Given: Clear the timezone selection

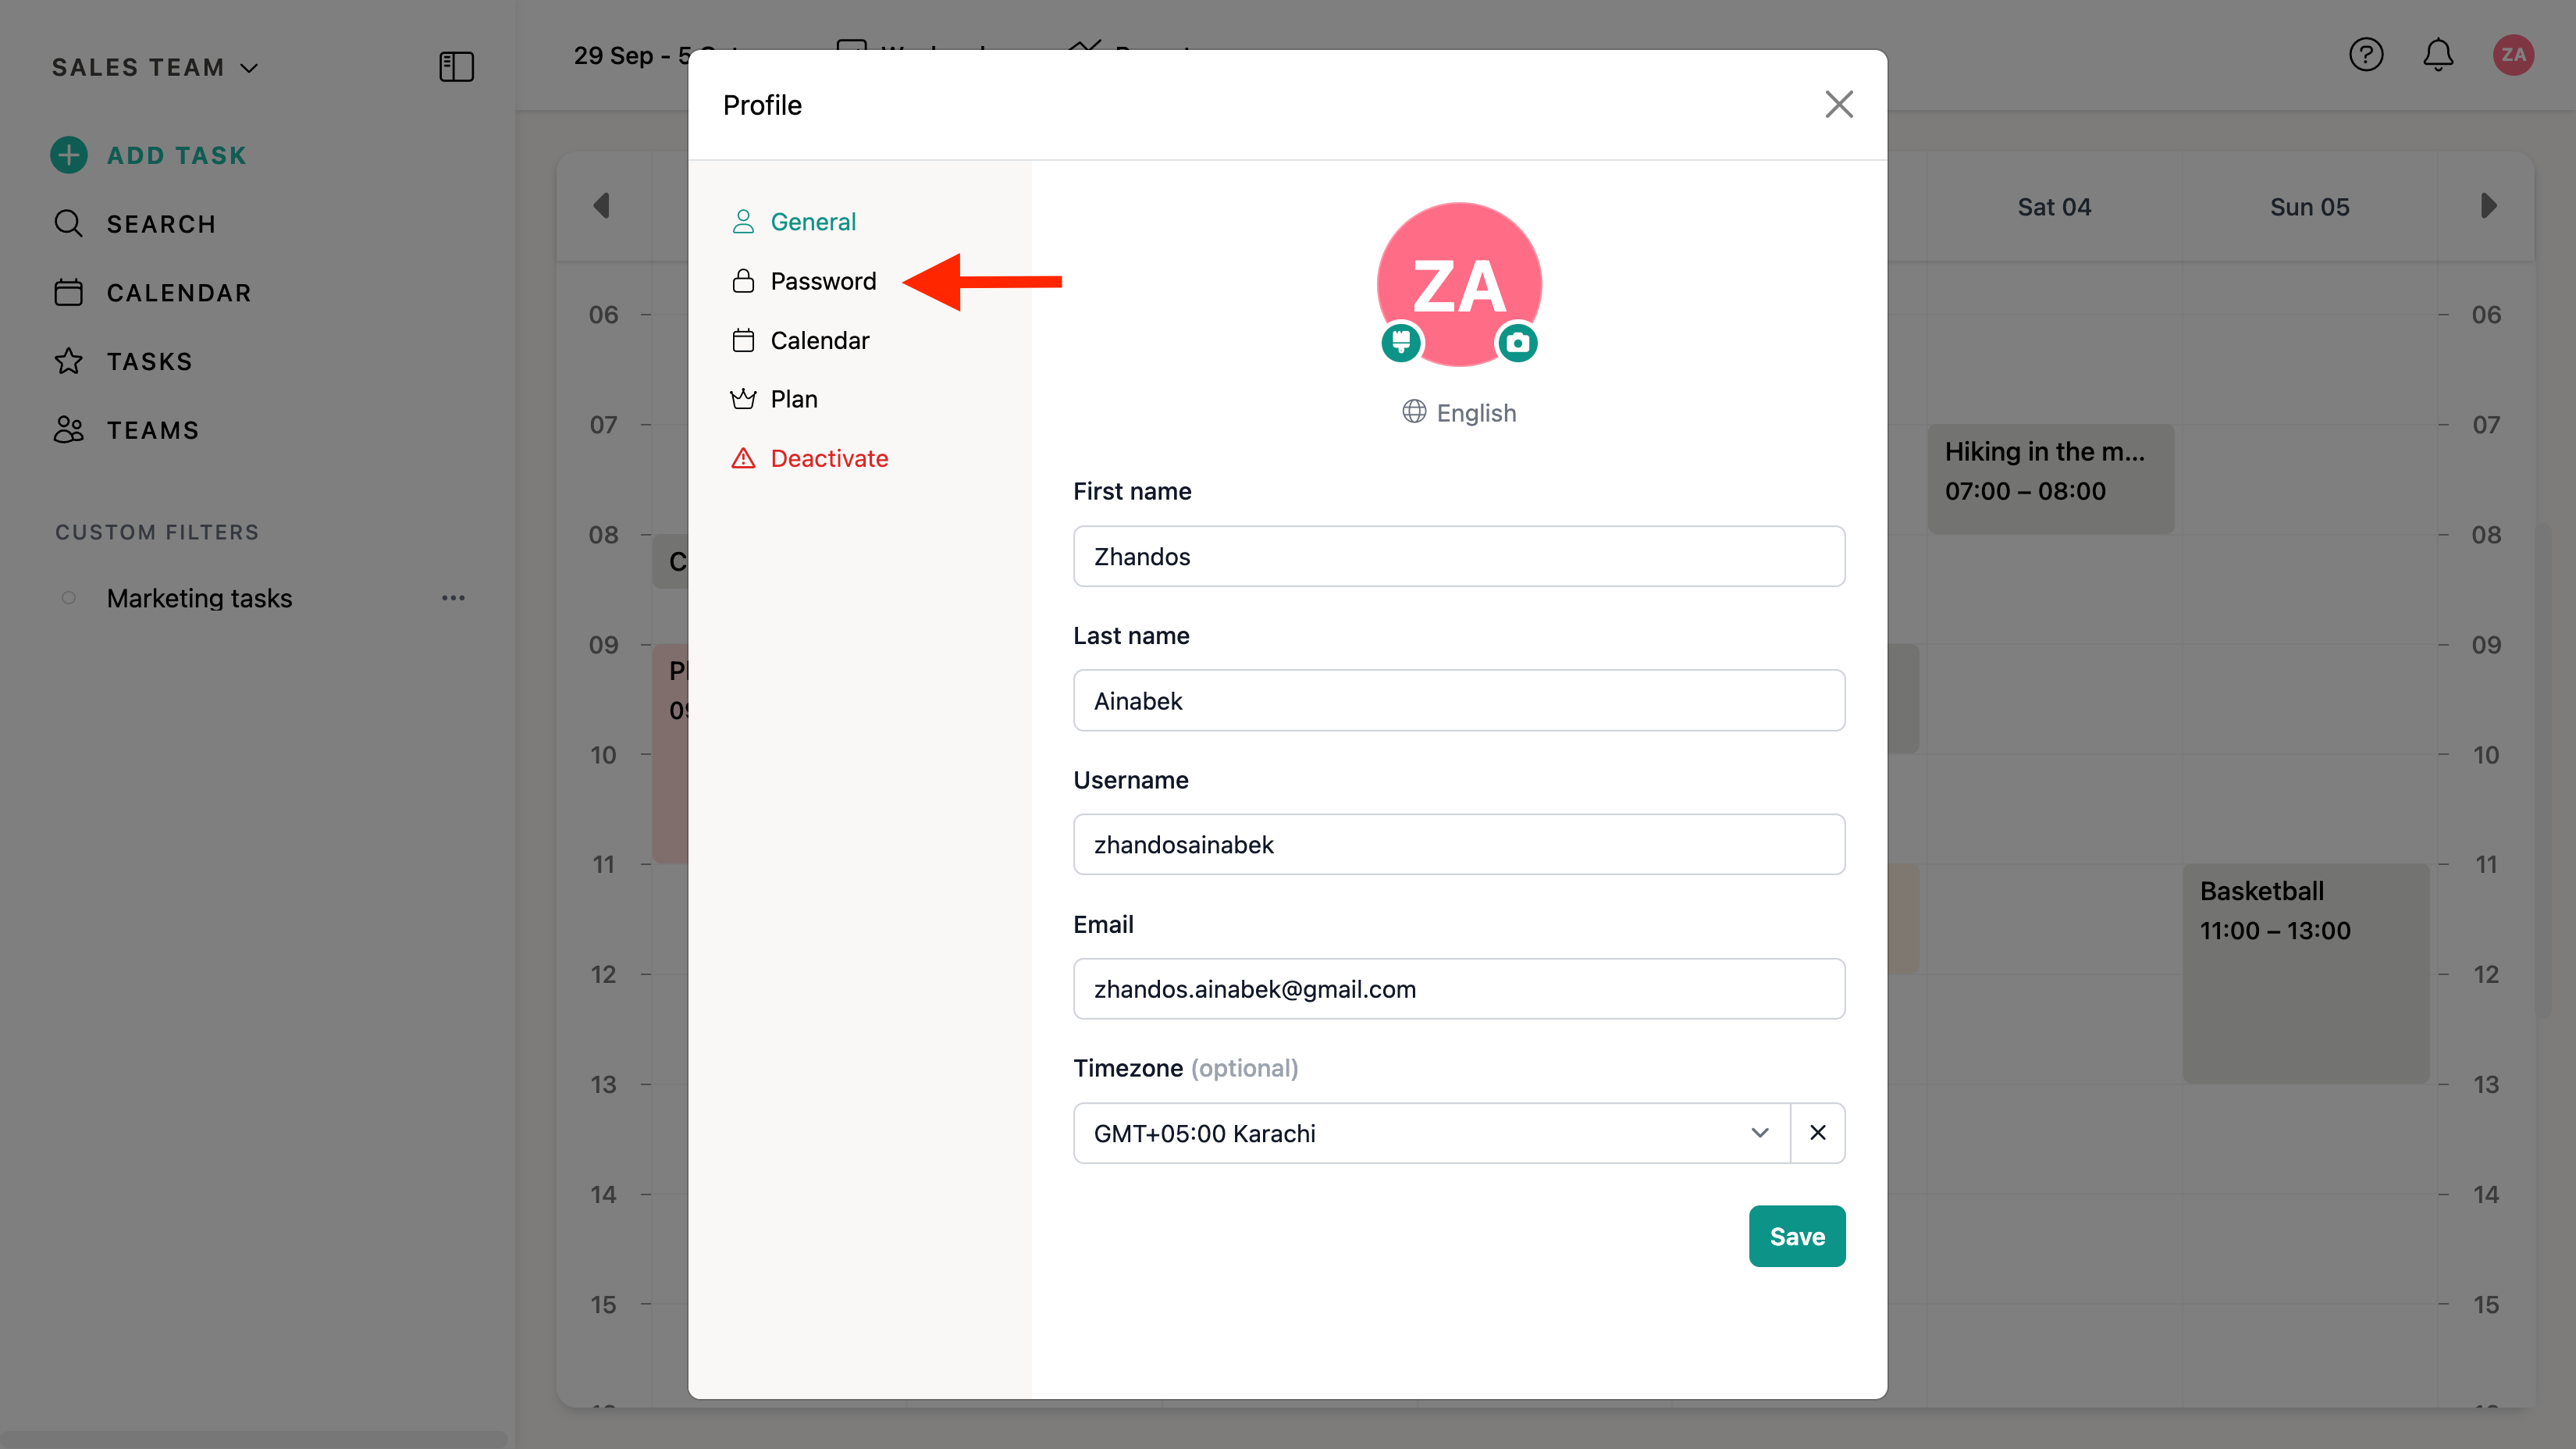Looking at the screenshot, I should [1817, 1133].
